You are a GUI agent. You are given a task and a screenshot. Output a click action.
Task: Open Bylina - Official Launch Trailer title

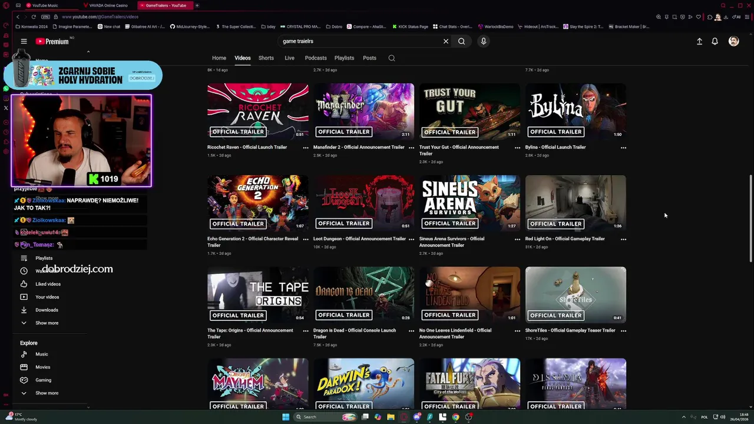click(x=555, y=147)
